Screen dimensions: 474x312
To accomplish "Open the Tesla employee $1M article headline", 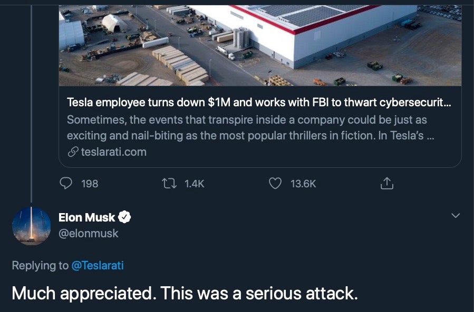I will pos(258,103).
